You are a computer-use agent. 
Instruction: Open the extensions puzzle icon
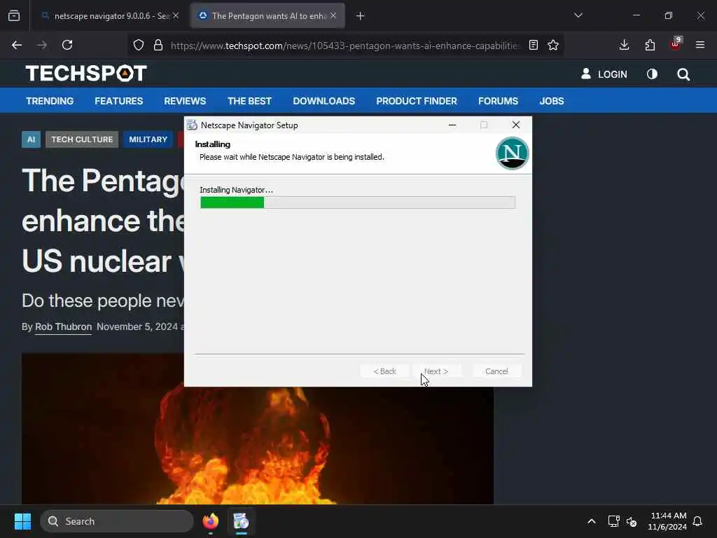tap(650, 45)
